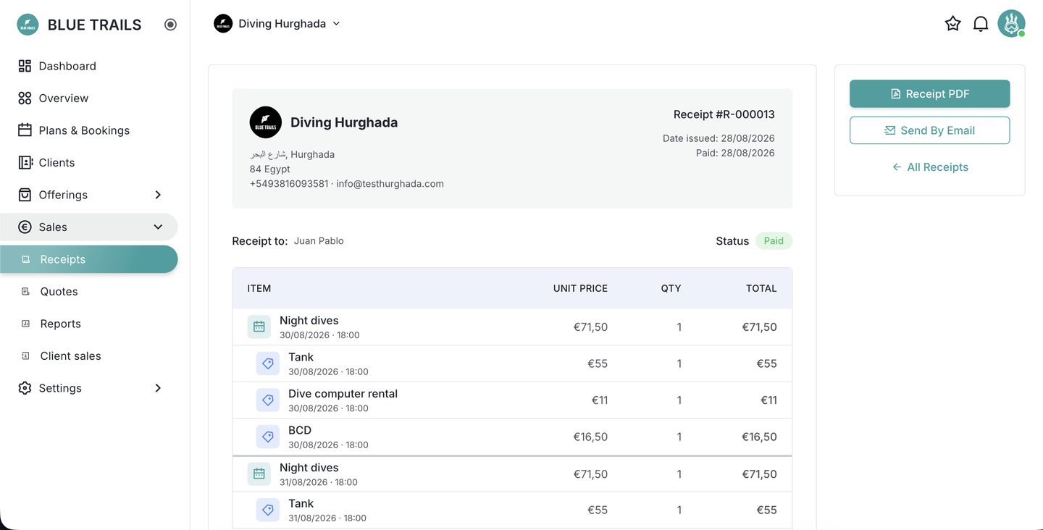This screenshot has width=1043, height=530.
Task: Click the Clients contact-book icon
Action: tap(25, 163)
